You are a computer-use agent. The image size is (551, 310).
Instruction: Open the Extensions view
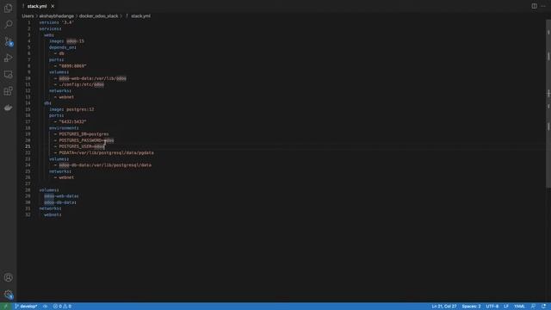coord(8,91)
